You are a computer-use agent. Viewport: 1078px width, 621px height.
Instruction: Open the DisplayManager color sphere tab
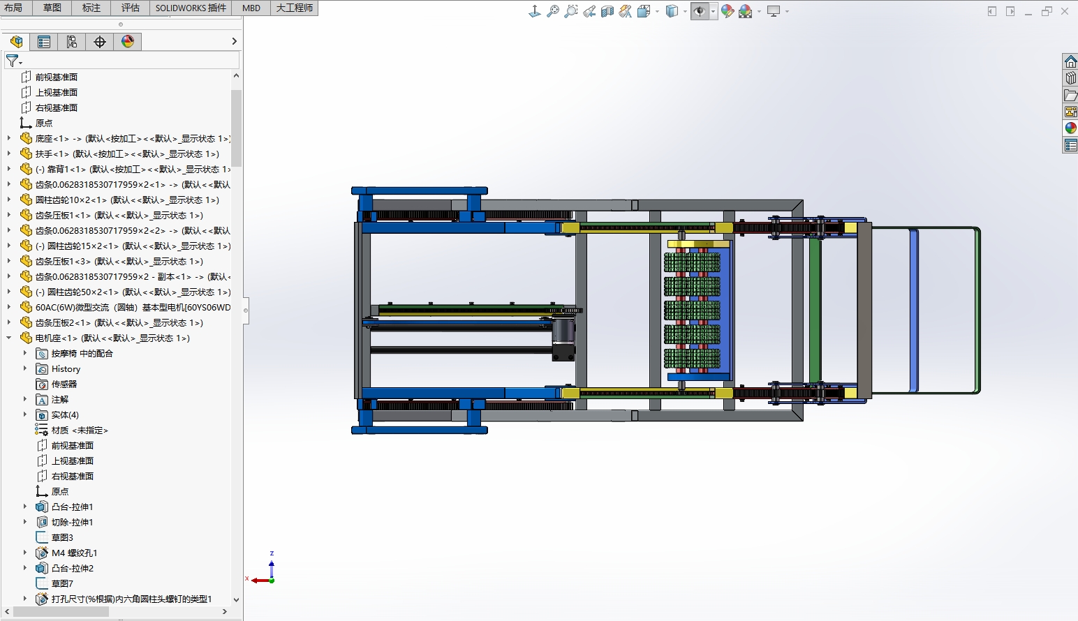click(128, 42)
